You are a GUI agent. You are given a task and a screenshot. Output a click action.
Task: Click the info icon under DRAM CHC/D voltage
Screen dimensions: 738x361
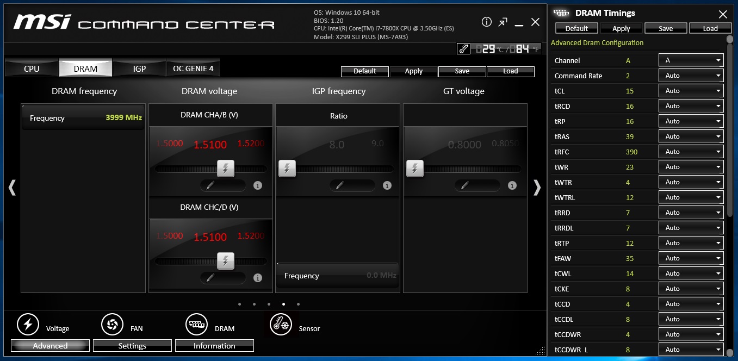[258, 278]
